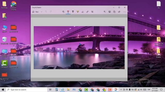Screen dimensions: 165x92
Task: Select the Rec 03-17-21 2 recording file
Action: (x=13, y=65)
